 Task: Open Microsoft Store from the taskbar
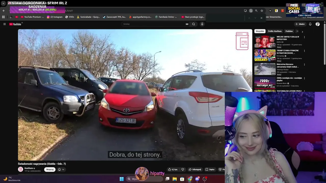point(182,179)
